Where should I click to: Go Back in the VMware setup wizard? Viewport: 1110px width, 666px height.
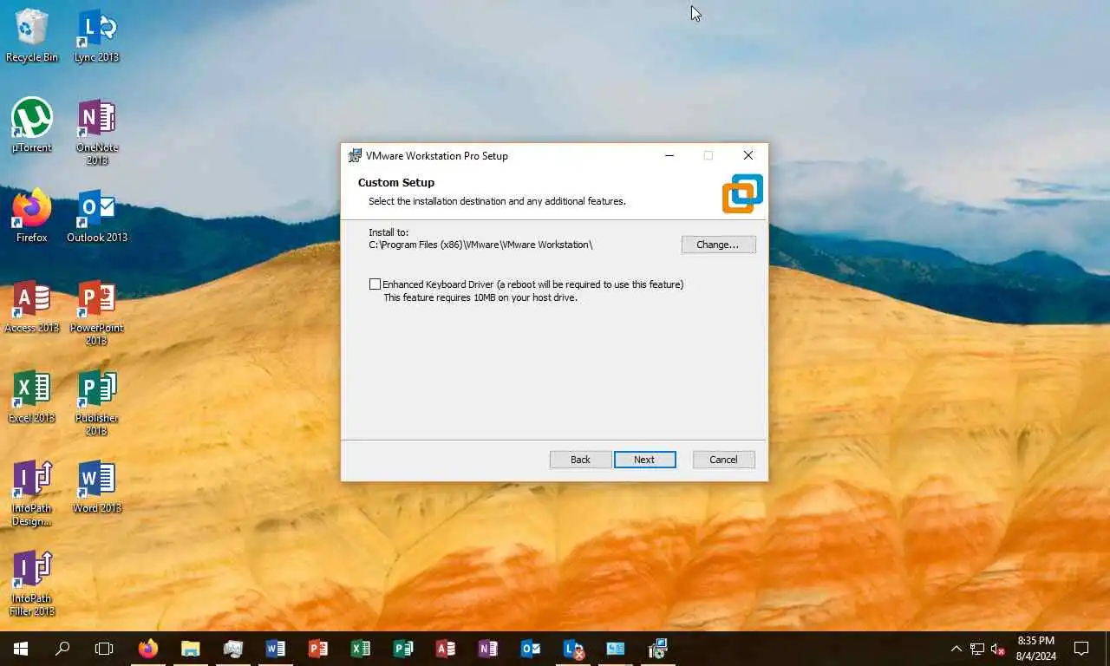tap(580, 460)
